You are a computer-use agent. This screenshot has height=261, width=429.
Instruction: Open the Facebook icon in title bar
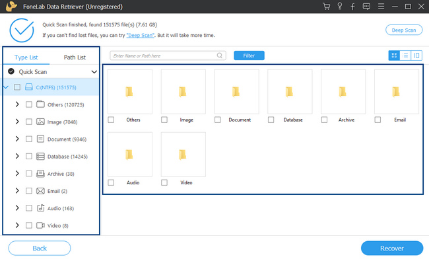click(352, 7)
